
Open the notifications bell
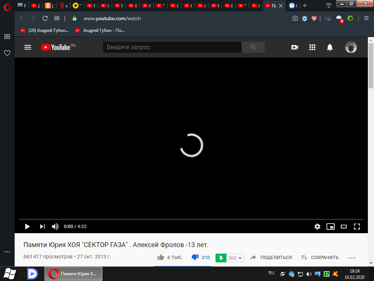330,47
